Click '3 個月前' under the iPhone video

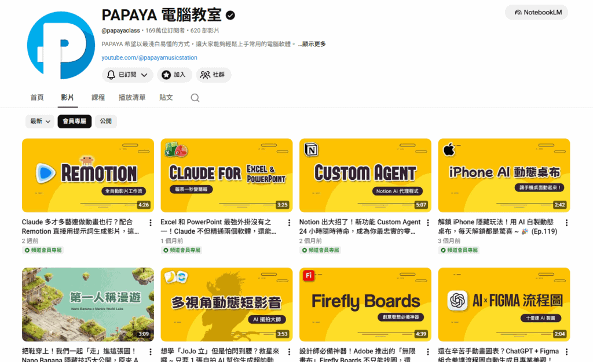(449, 241)
